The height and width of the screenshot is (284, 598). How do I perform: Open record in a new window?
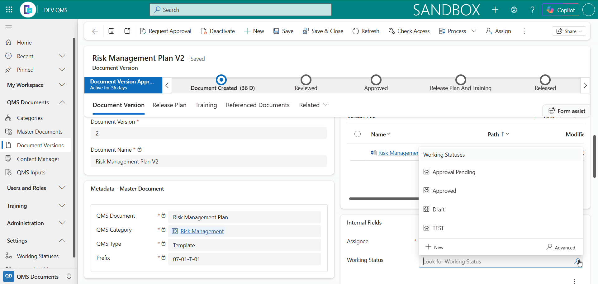[x=127, y=31]
